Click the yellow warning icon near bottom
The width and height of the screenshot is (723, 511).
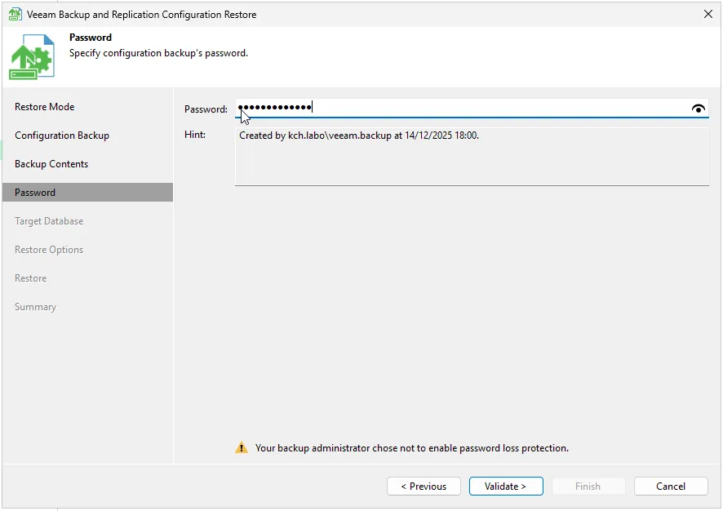(x=242, y=448)
